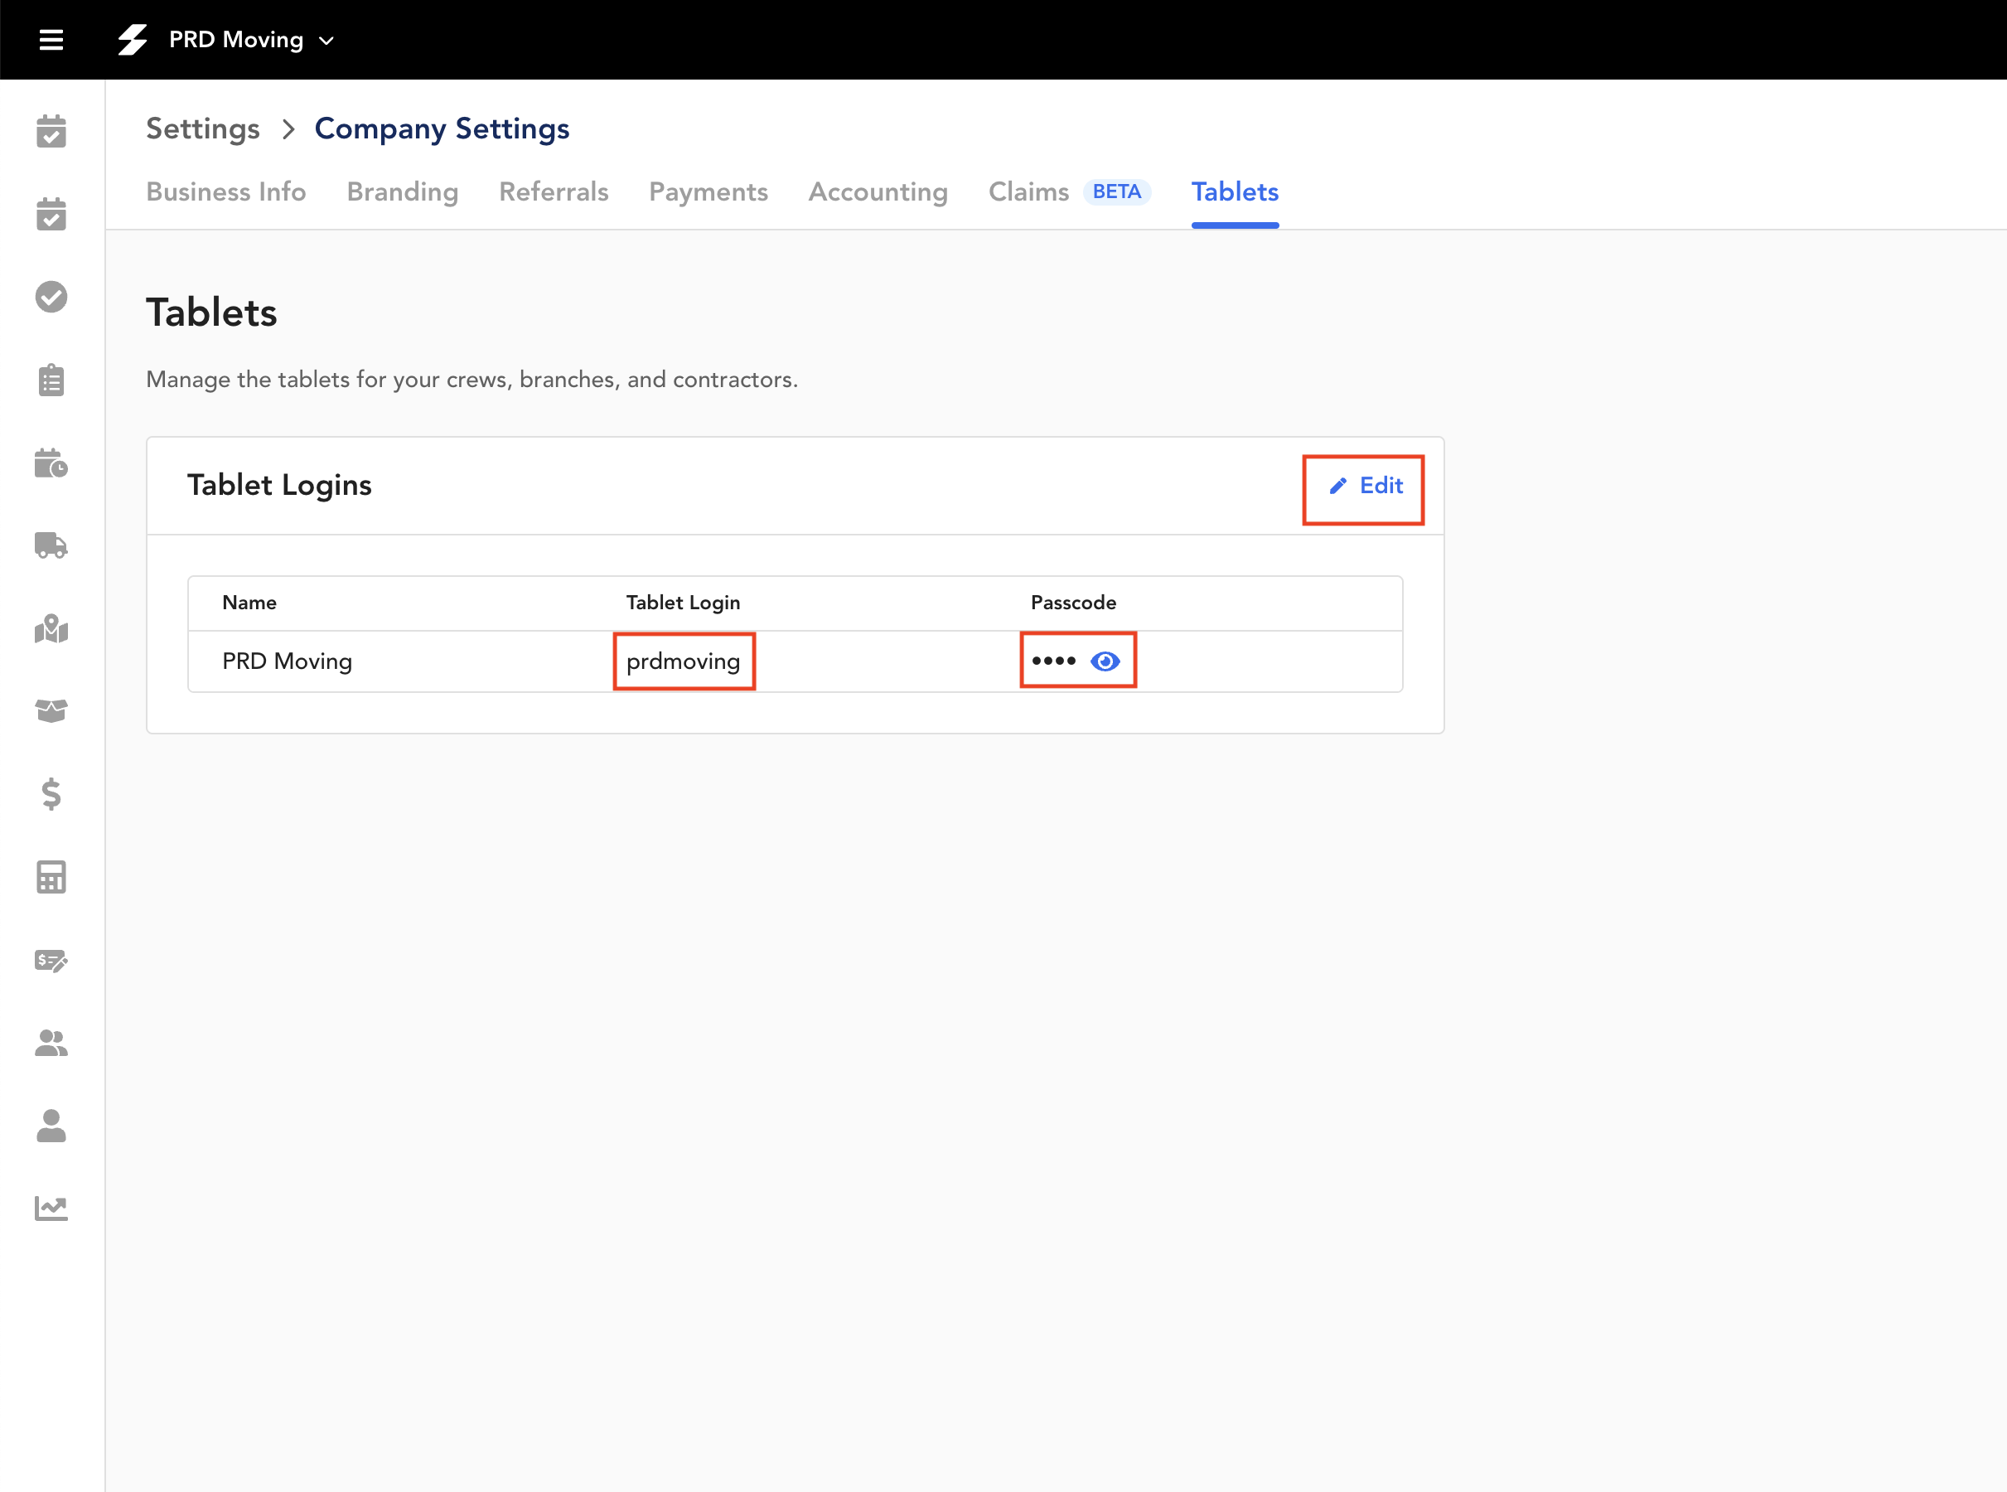
Task: Switch to the Business Info tab
Action: [225, 191]
